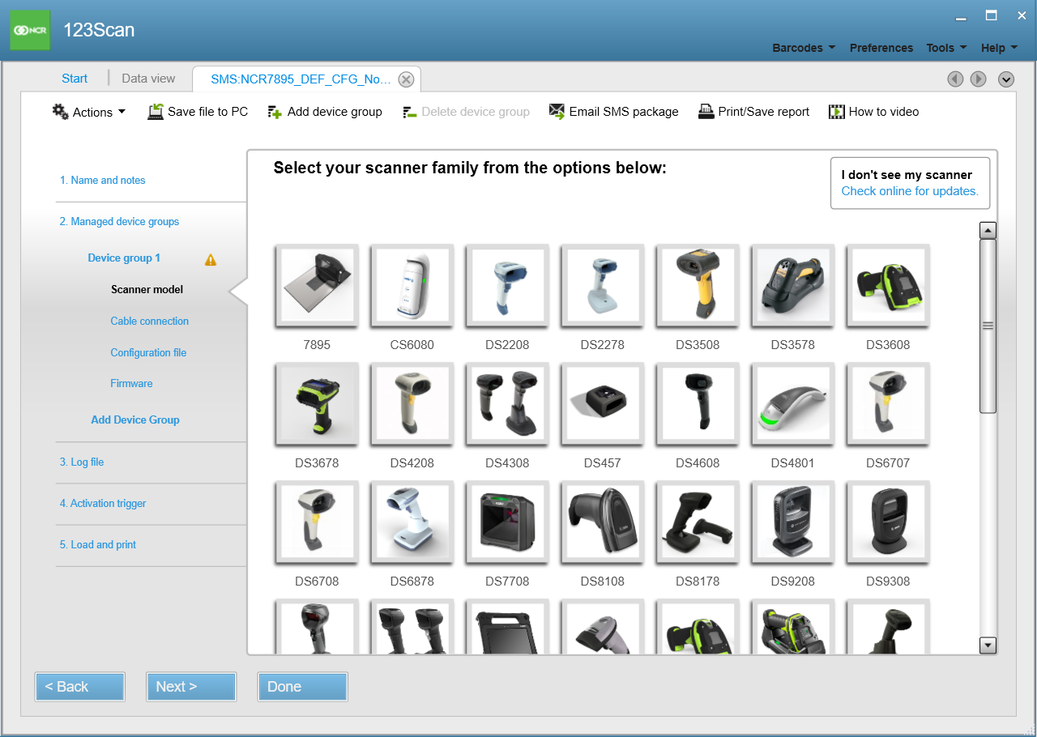Click Email SMS package
Screen dimensions: 1037x737
coord(613,112)
